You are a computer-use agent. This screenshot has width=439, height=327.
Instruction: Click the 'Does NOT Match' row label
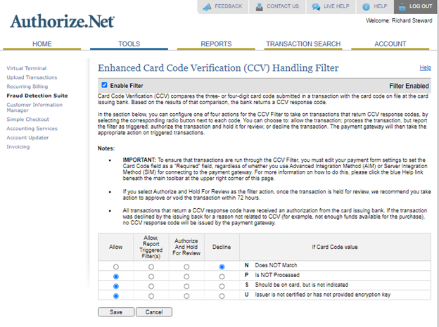(x=276, y=265)
